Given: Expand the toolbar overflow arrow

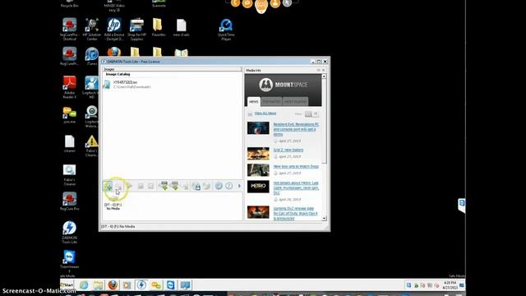Looking at the screenshot, I should pos(239,186).
